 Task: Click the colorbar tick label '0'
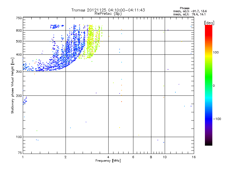(214, 86)
